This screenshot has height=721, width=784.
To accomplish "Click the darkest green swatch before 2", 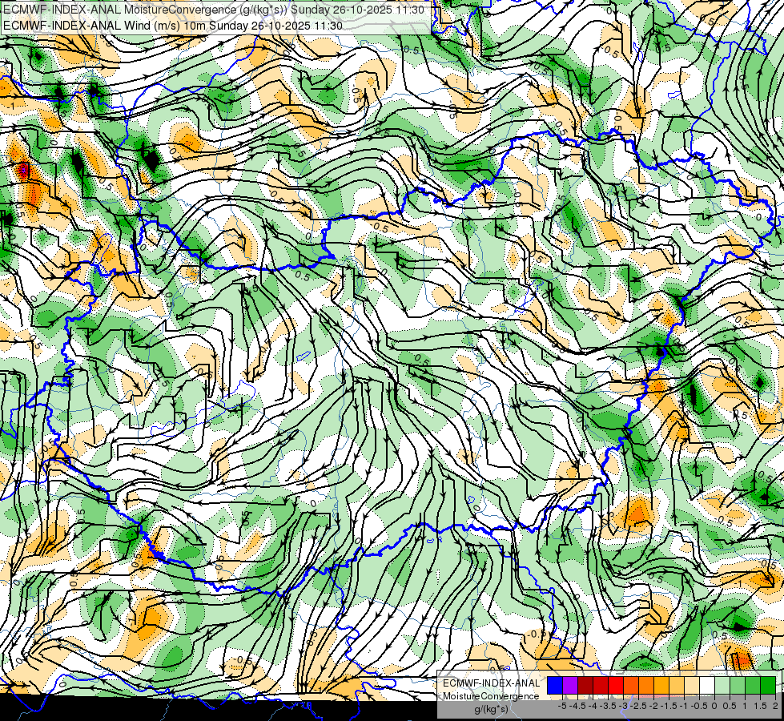I will [768, 685].
